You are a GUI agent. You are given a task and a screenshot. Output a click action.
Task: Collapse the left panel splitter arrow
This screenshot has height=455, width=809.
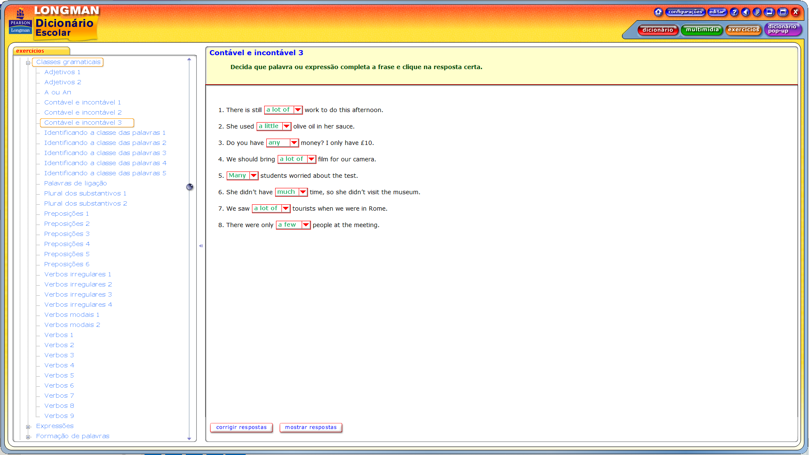[201, 246]
